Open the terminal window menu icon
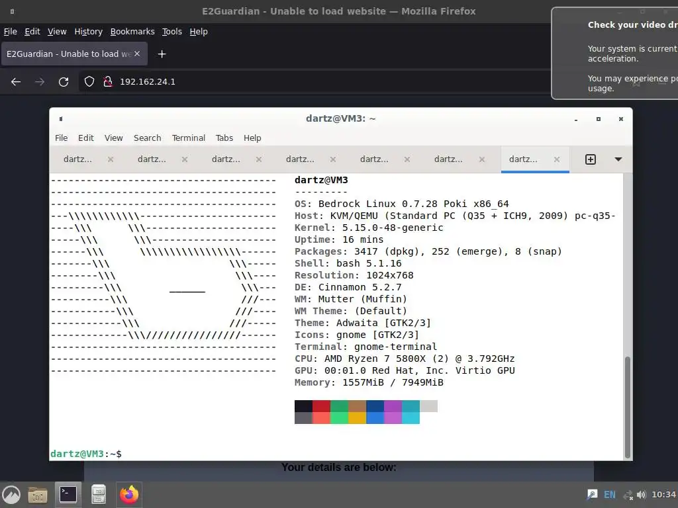The width and height of the screenshot is (678, 508). (x=61, y=119)
